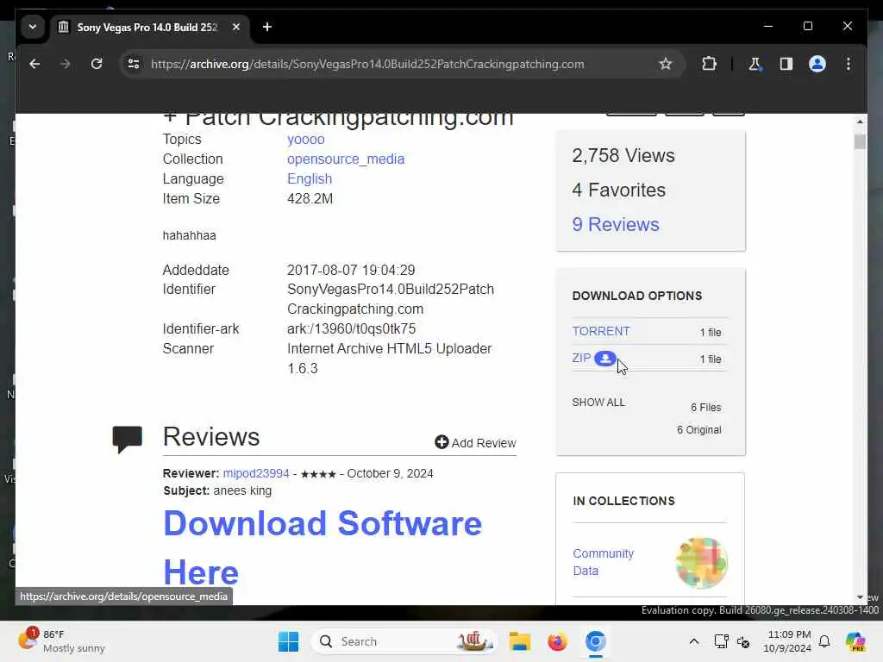Screen dimensions: 883x662
Task: Open the 9 Reviews link
Action: (616, 225)
